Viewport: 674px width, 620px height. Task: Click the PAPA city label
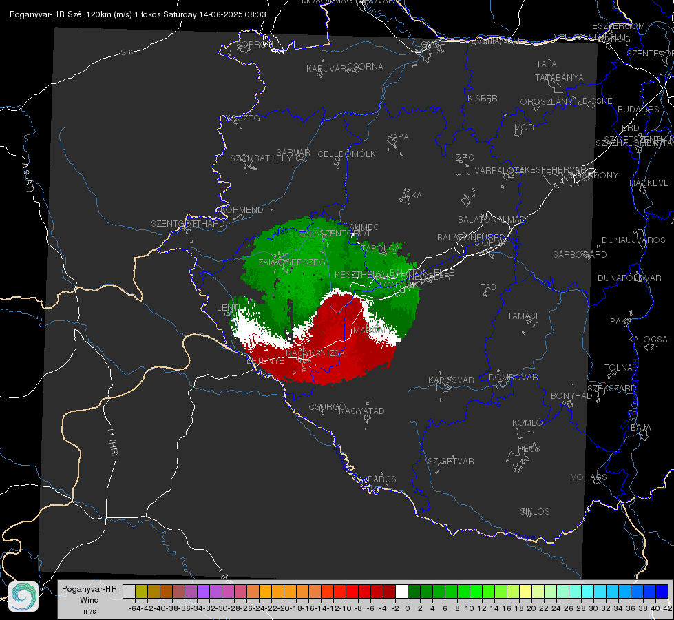(x=398, y=137)
